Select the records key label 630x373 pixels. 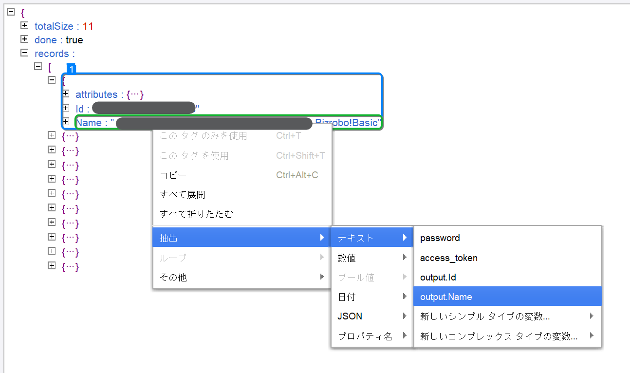[x=52, y=54]
